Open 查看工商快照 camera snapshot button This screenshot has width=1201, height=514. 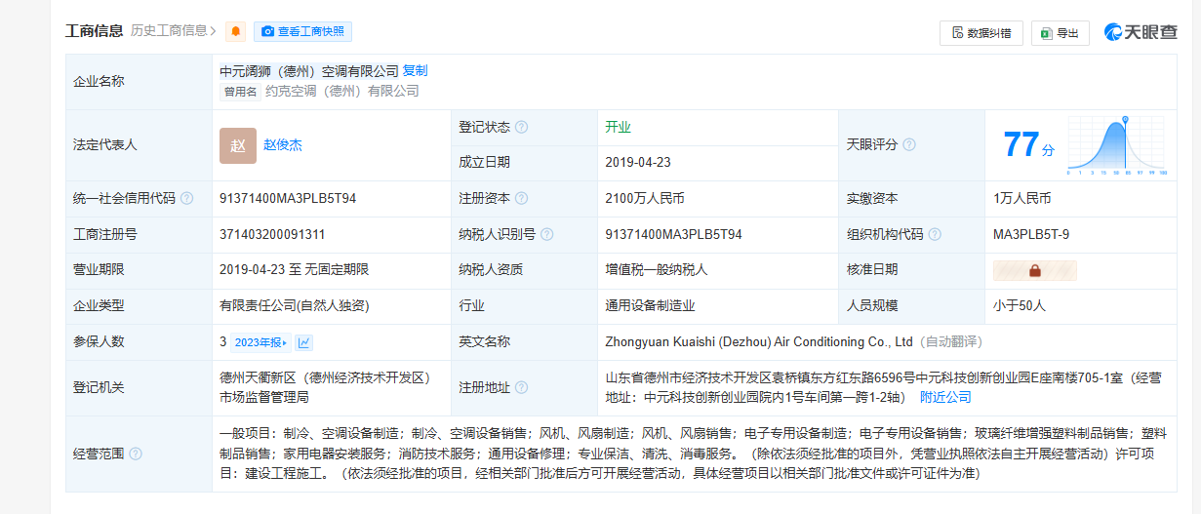(302, 31)
